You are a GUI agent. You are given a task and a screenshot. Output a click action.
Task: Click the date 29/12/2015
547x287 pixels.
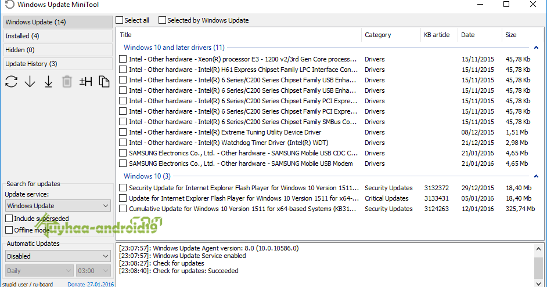tap(477, 188)
